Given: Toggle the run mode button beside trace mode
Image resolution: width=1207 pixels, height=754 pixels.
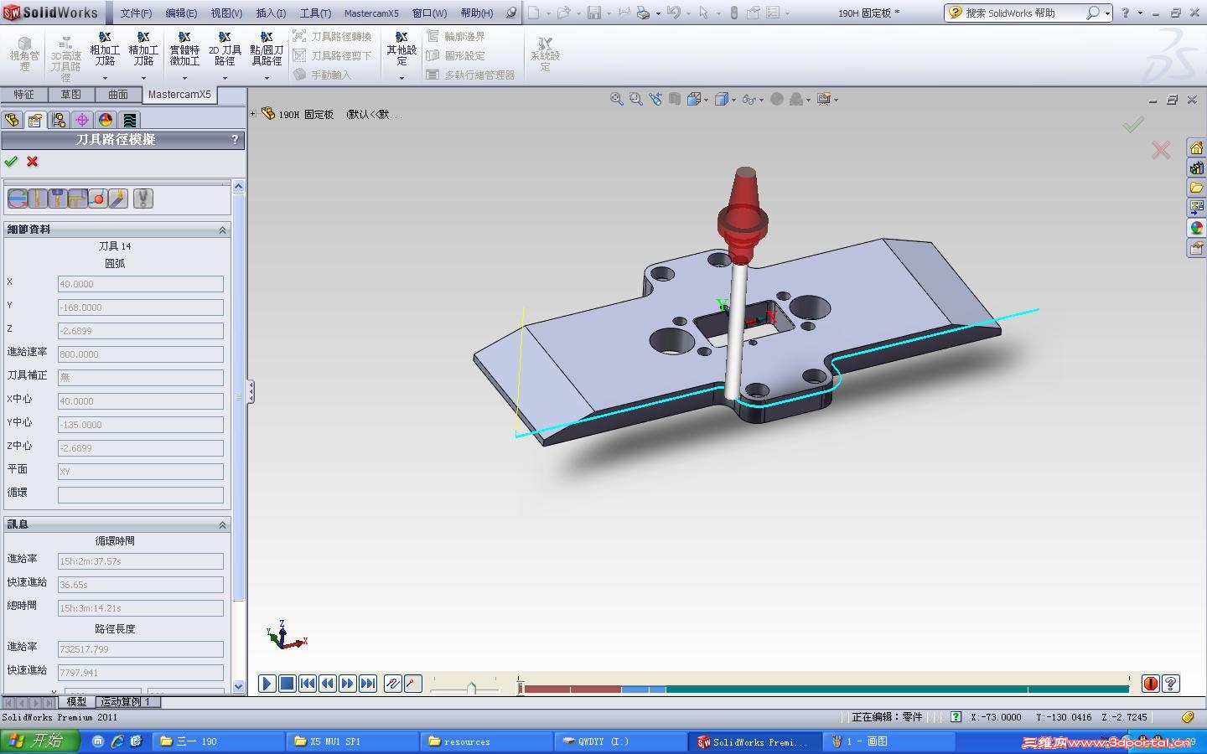Looking at the screenshot, I should [412, 684].
